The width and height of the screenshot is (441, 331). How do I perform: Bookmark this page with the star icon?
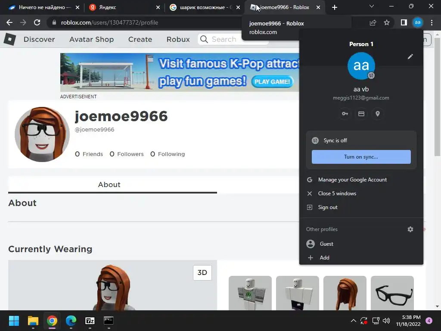(387, 22)
